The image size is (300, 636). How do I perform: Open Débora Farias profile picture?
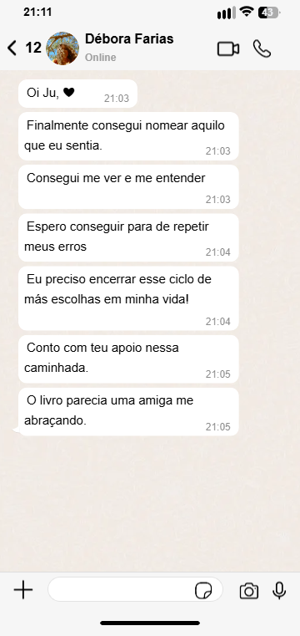click(62, 48)
